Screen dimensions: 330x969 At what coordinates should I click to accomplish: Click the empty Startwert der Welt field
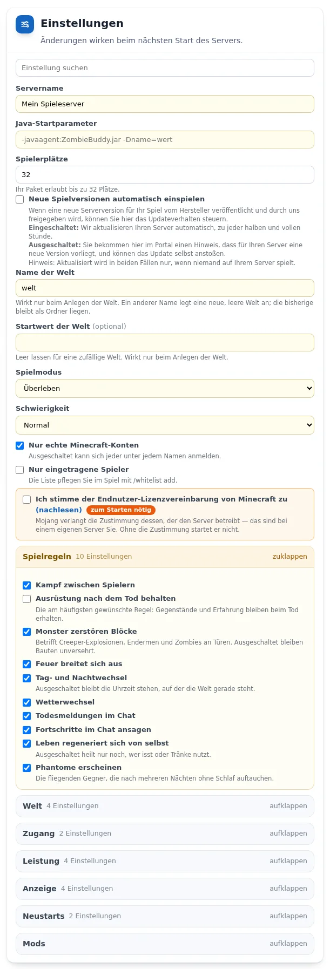click(x=165, y=342)
